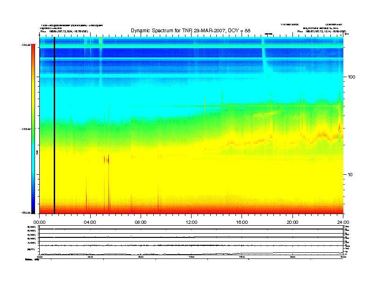
Task: Click the -145.00 color scale label
Action: pyautogui.click(x=26, y=129)
